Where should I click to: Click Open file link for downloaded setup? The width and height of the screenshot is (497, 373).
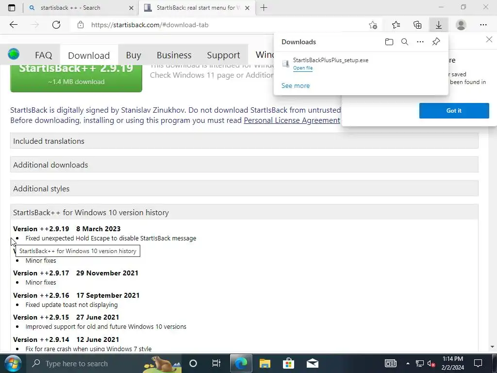tap(303, 68)
